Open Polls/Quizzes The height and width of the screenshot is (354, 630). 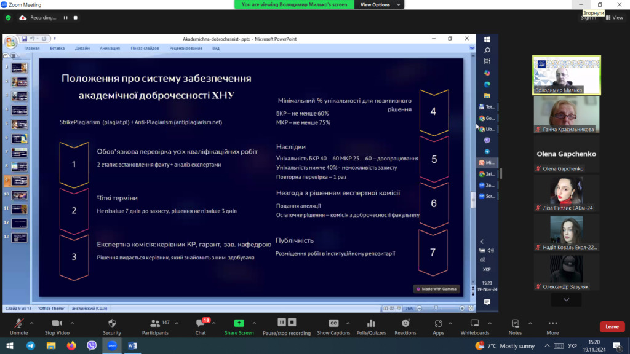click(371, 323)
